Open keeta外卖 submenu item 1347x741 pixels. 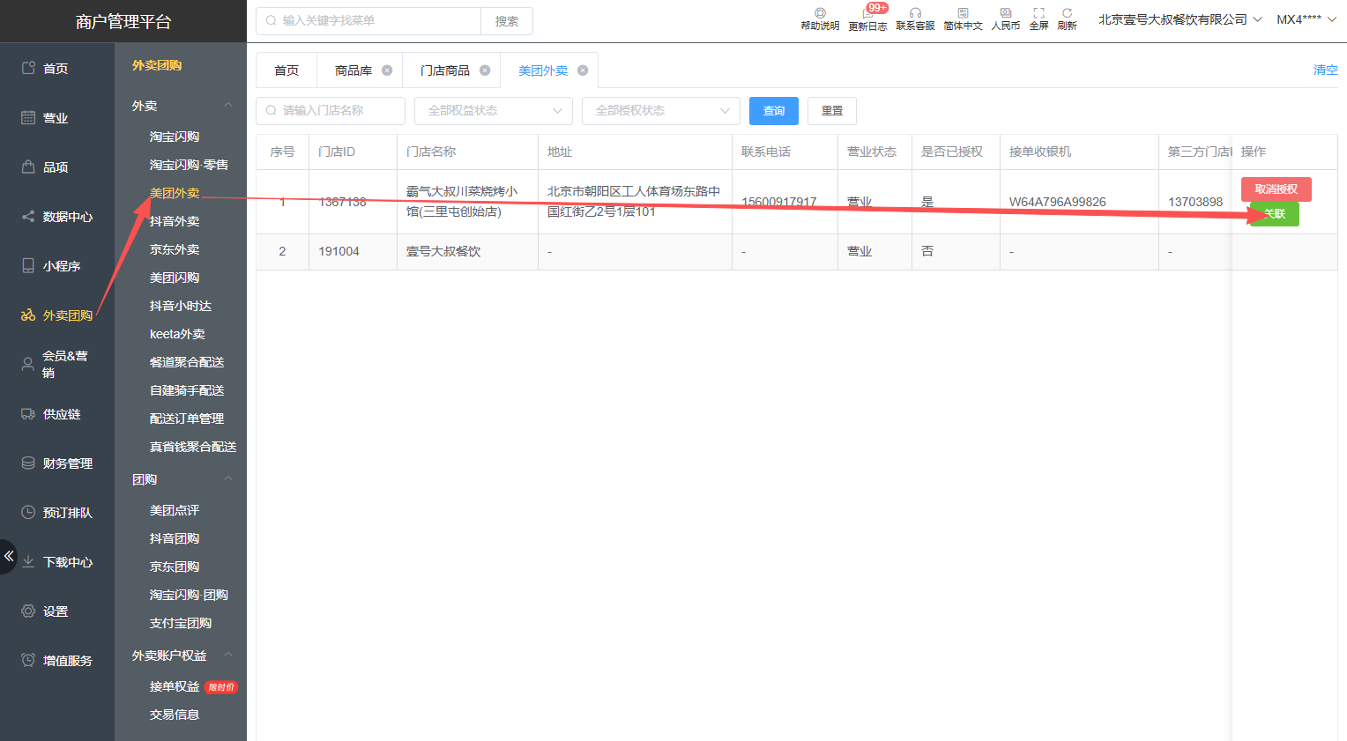point(177,334)
